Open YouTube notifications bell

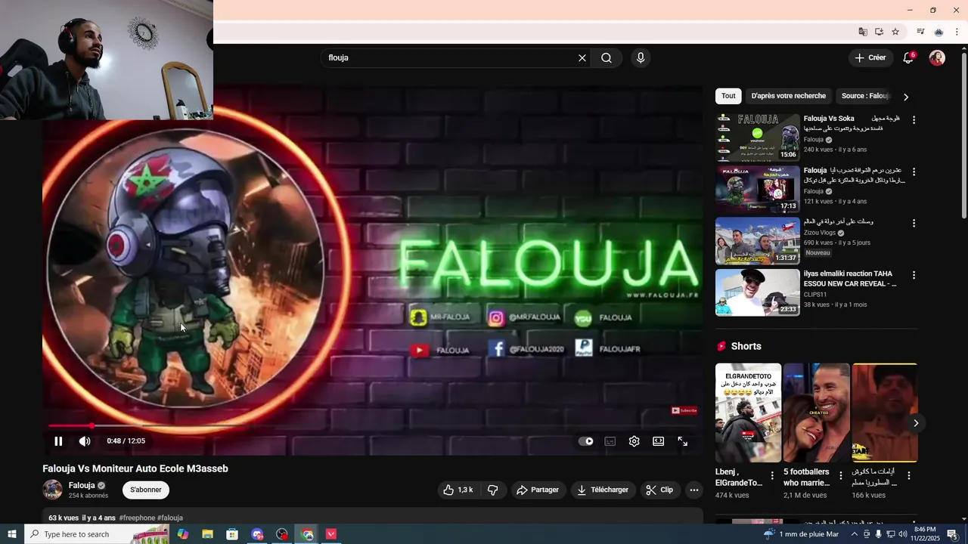(x=908, y=58)
